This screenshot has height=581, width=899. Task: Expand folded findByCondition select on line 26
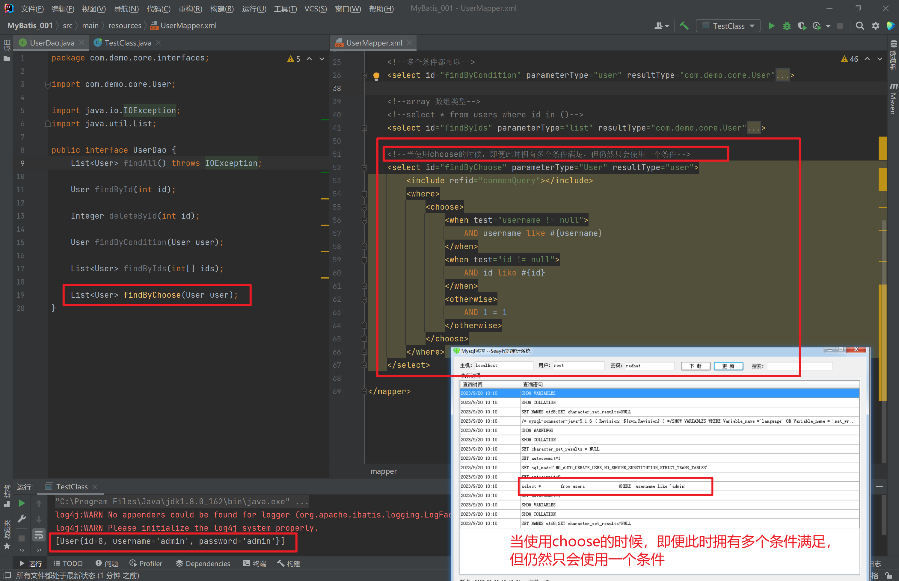[364, 75]
